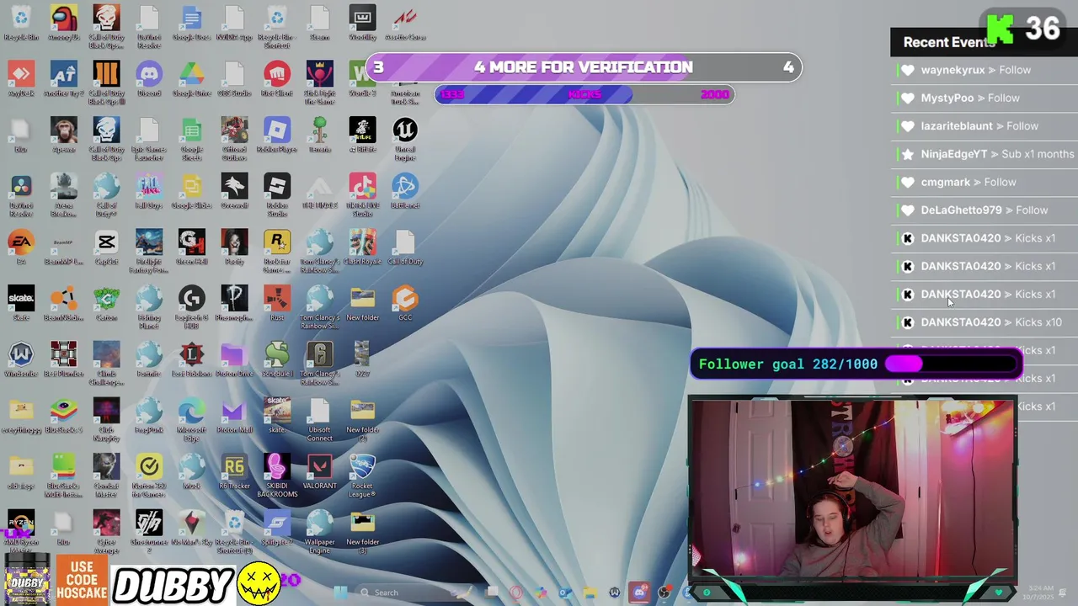Open the Assetto Corsa desktop shortcut
The image size is (1078, 606).
(x=405, y=23)
